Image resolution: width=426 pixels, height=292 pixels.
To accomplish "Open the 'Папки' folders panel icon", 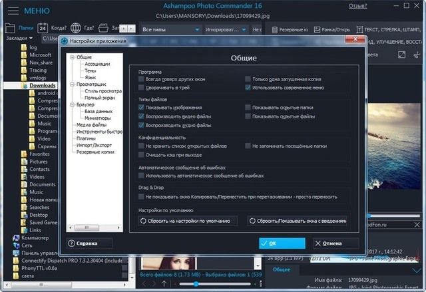I will coord(11,28).
